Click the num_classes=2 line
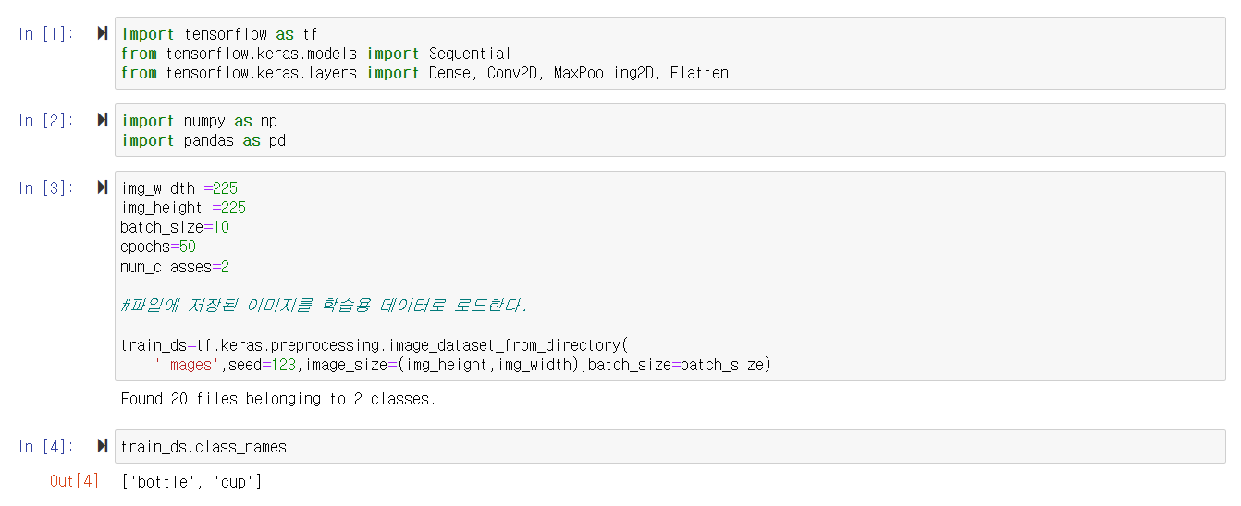The height and width of the screenshot is (506, 1241). [x=175, y=267]
